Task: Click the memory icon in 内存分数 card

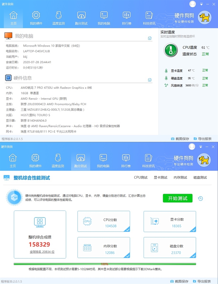Action: [87, 248]
